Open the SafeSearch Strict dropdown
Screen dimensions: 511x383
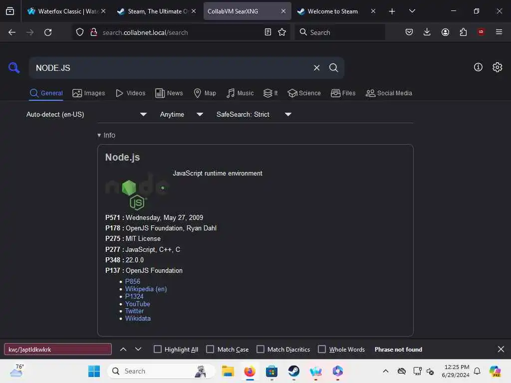[x=254, y=115]
